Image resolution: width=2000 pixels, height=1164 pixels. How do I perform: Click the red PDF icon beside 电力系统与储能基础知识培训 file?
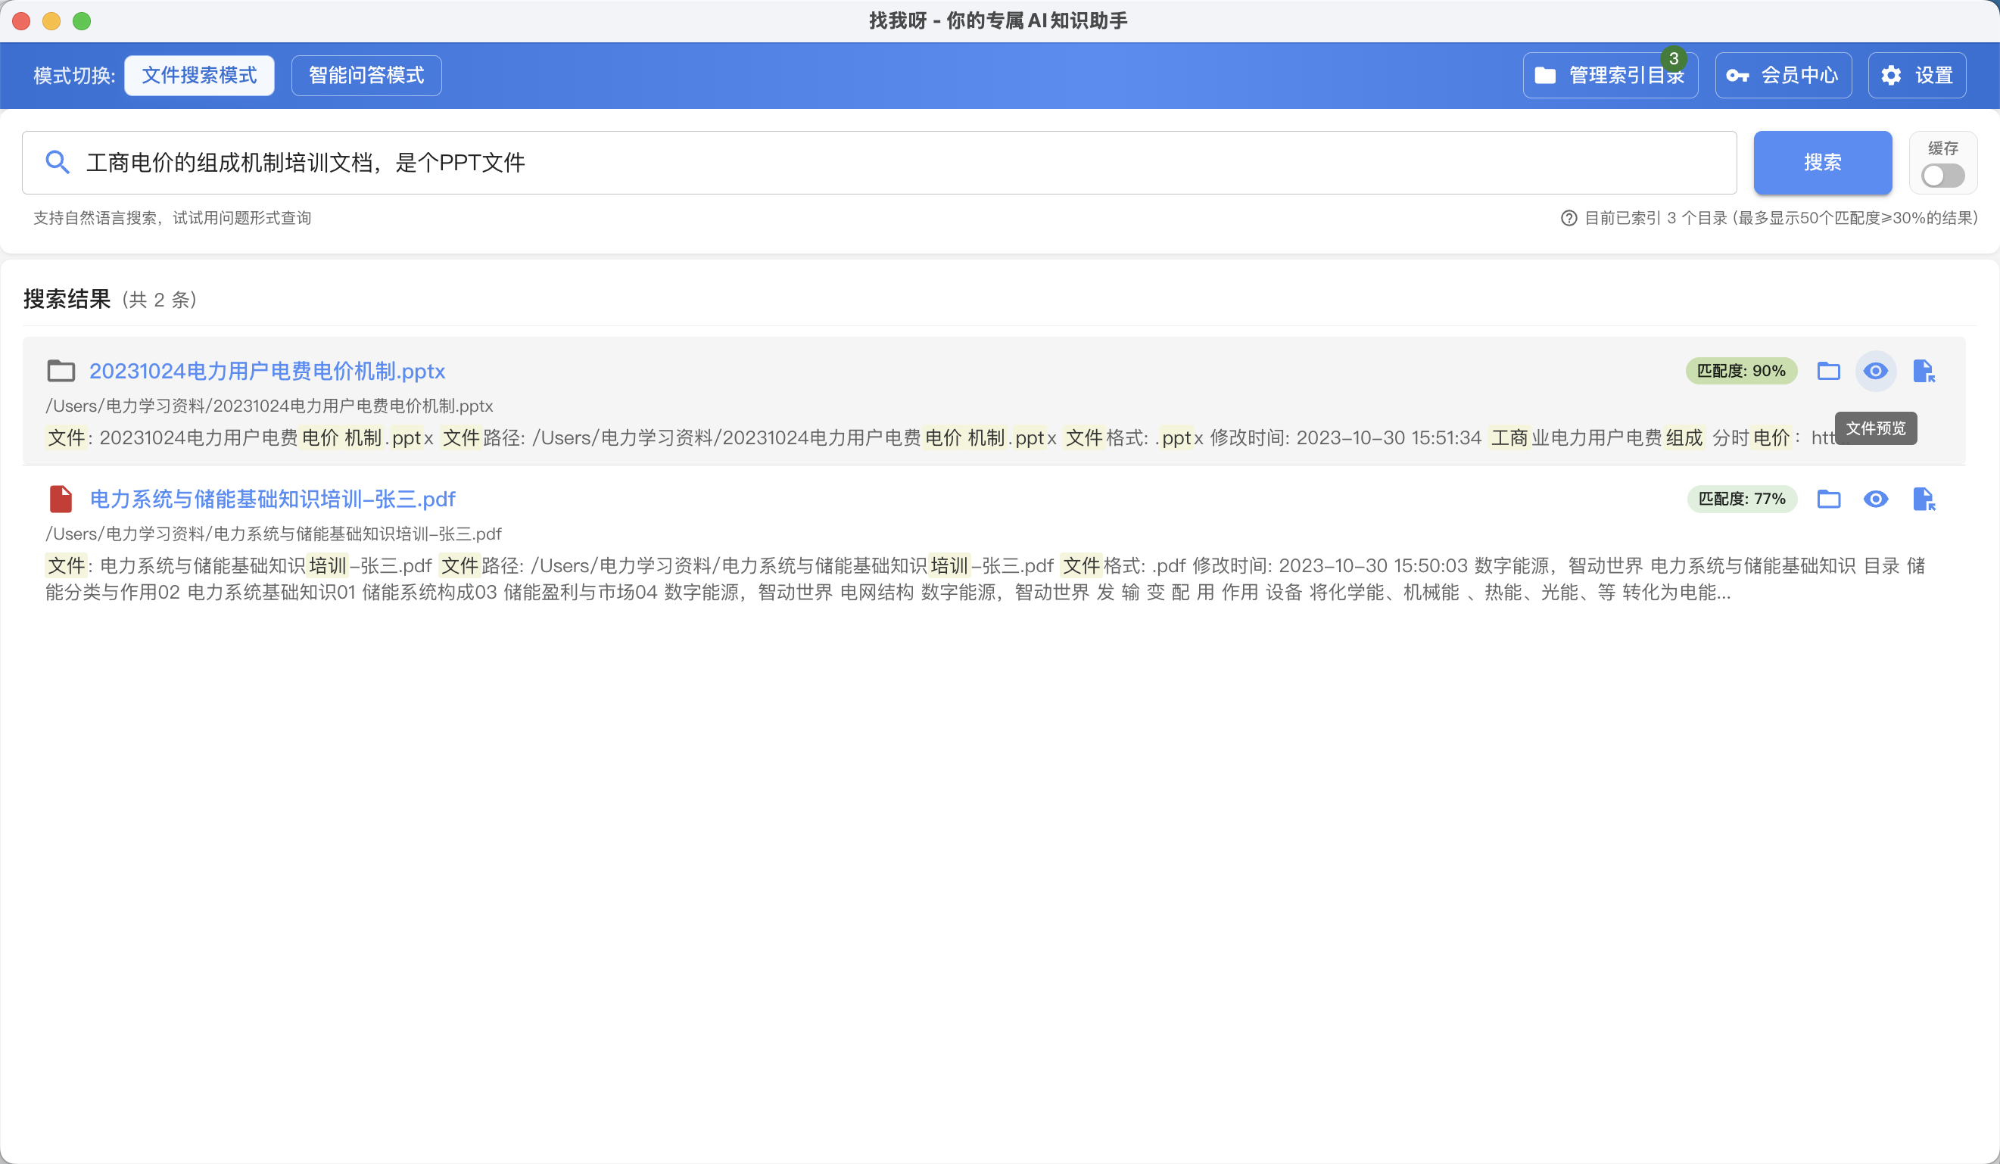(61, 499)
